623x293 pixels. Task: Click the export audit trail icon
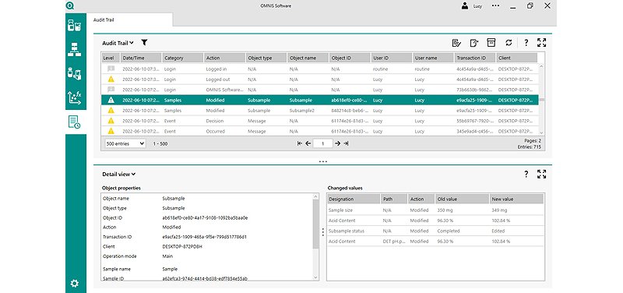(474, 43)
